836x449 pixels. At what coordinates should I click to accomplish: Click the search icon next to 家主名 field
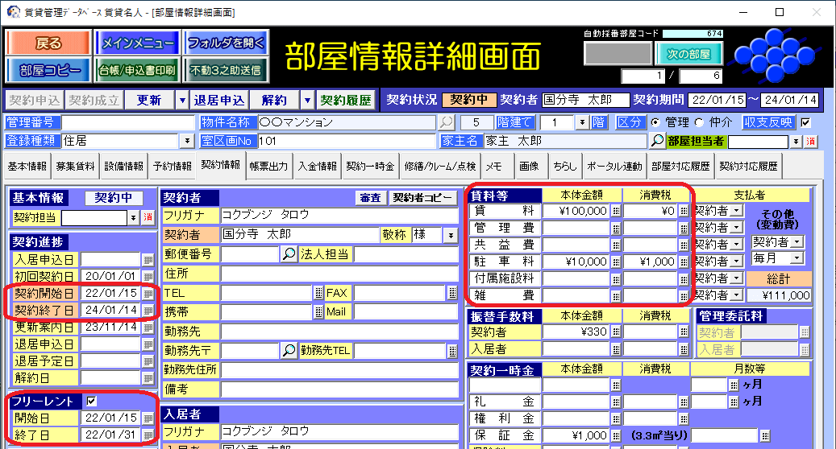click(x=658, y=141)
